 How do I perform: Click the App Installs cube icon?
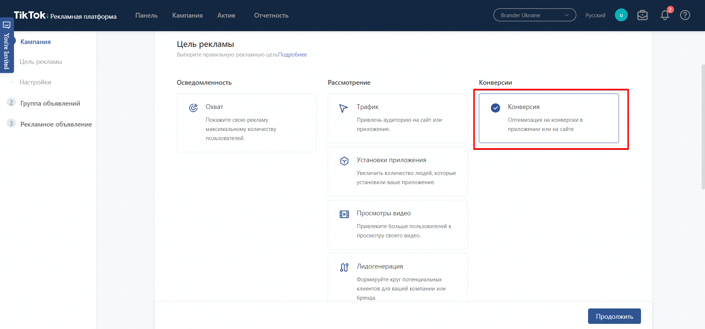pyautogui.click(x=344, y=161)
